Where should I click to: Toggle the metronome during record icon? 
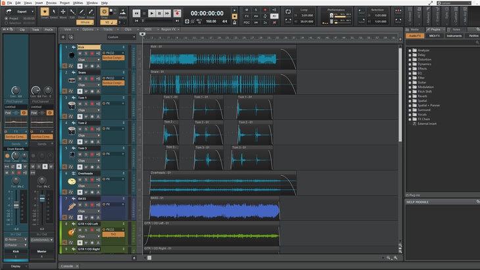(x=235, y=16)
